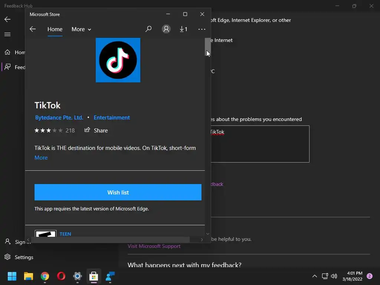Switch to Microsoft Store in taskbar
The width and height of the screenshot is (380, 285).
(94, 276)
